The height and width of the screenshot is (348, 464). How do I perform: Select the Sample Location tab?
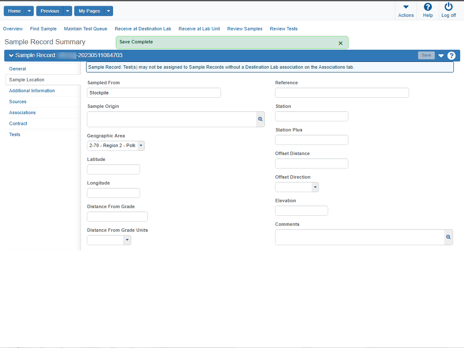43,80
